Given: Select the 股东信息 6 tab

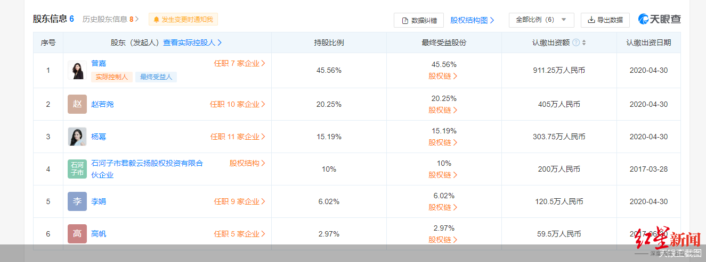Looking at the screenshot, I should pos(53,19).
